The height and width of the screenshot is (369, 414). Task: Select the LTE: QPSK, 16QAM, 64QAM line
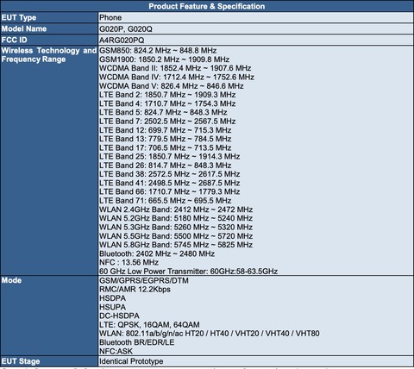(x=149, y=325)
